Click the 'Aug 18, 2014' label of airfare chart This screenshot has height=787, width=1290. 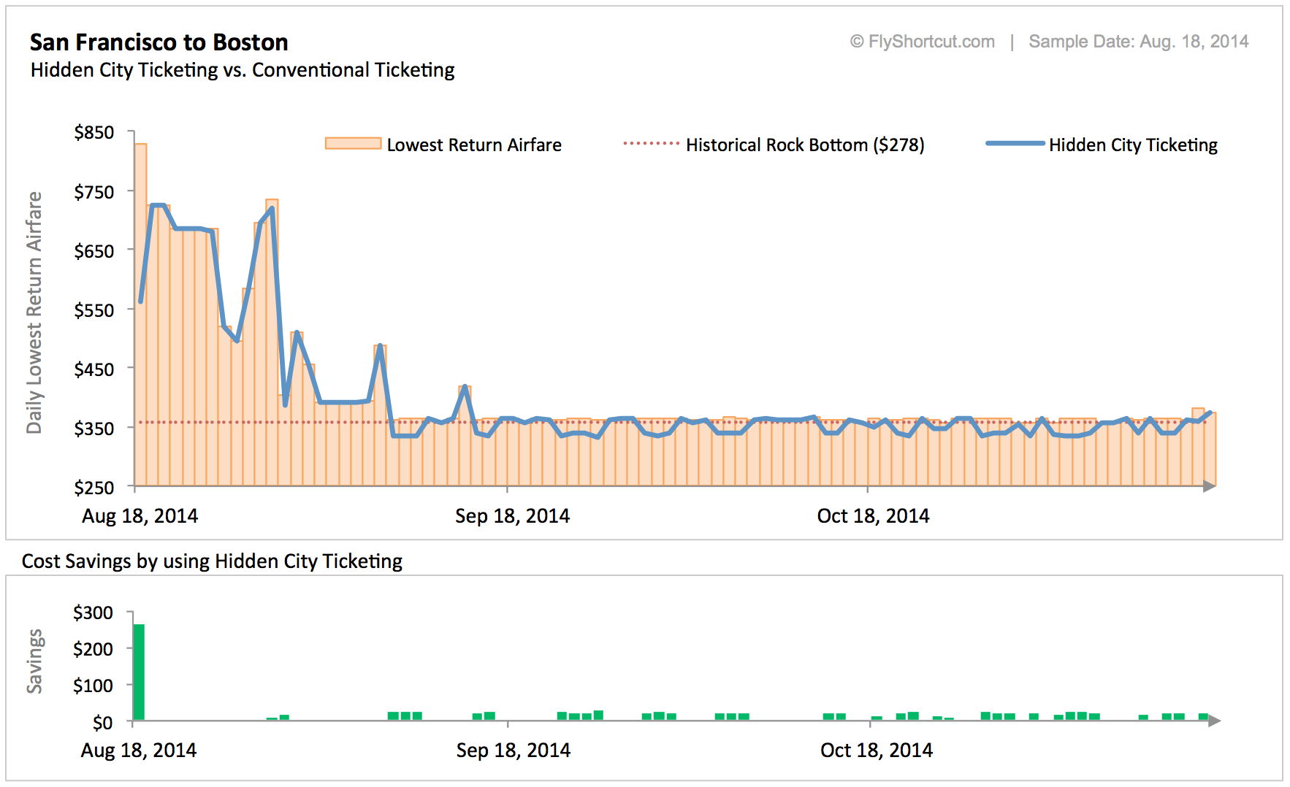[140, 516]
